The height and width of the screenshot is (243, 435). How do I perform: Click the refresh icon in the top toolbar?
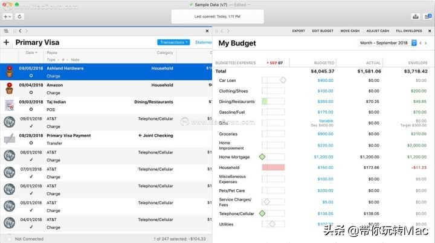coord(19,17)
